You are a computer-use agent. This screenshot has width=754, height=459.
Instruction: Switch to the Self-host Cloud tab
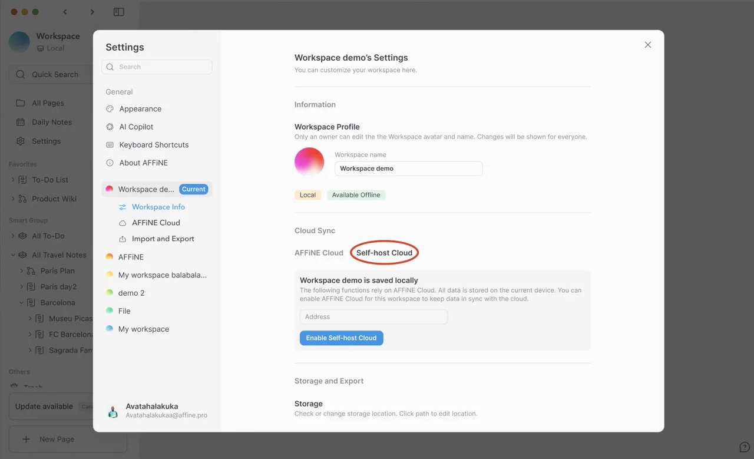384,253
